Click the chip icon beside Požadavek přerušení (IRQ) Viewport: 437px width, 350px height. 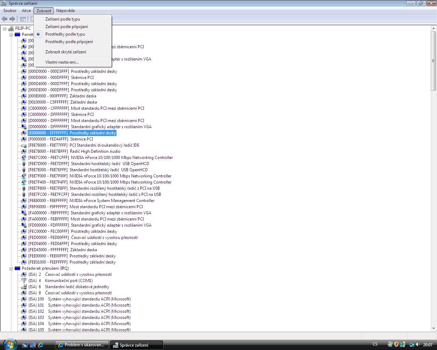point(17,268)
